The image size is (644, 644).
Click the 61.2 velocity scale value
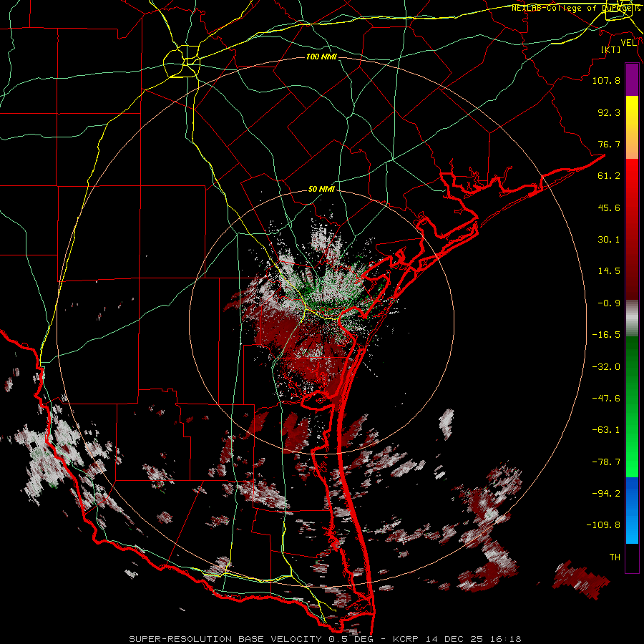tap(609, 176)
